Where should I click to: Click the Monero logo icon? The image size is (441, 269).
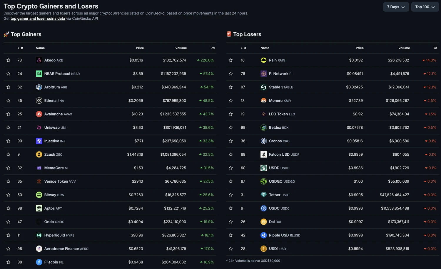click(x=264, y=101)
